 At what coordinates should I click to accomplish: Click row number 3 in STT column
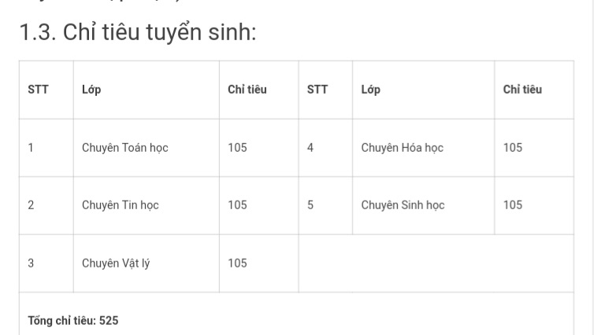[31, 263]
